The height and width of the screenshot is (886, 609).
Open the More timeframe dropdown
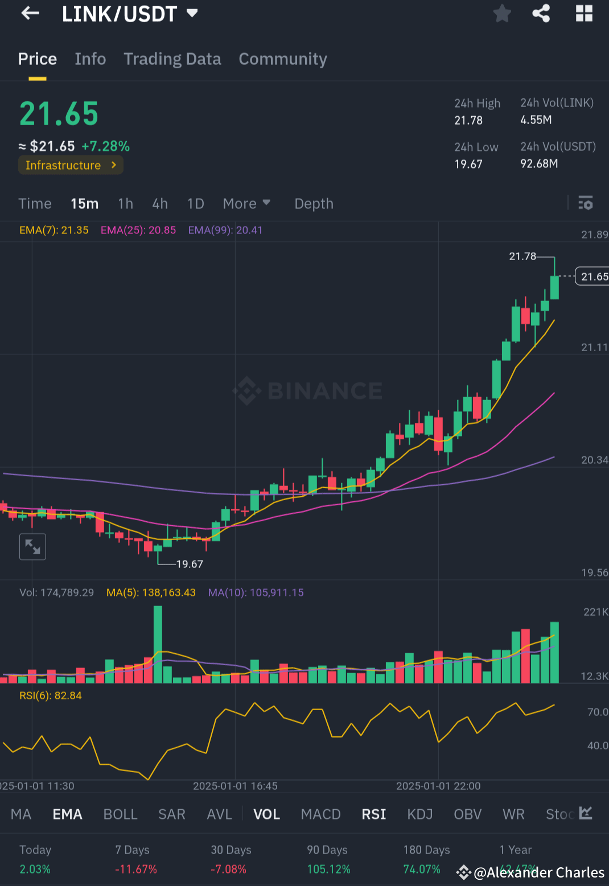[x=246, y=203]
